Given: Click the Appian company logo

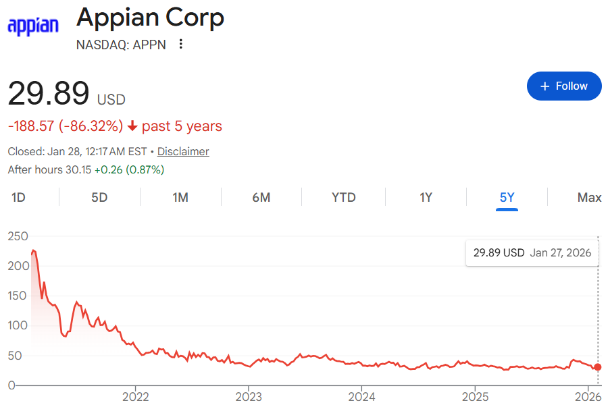Looking at the screenshot, I should (x=33, y=26).
